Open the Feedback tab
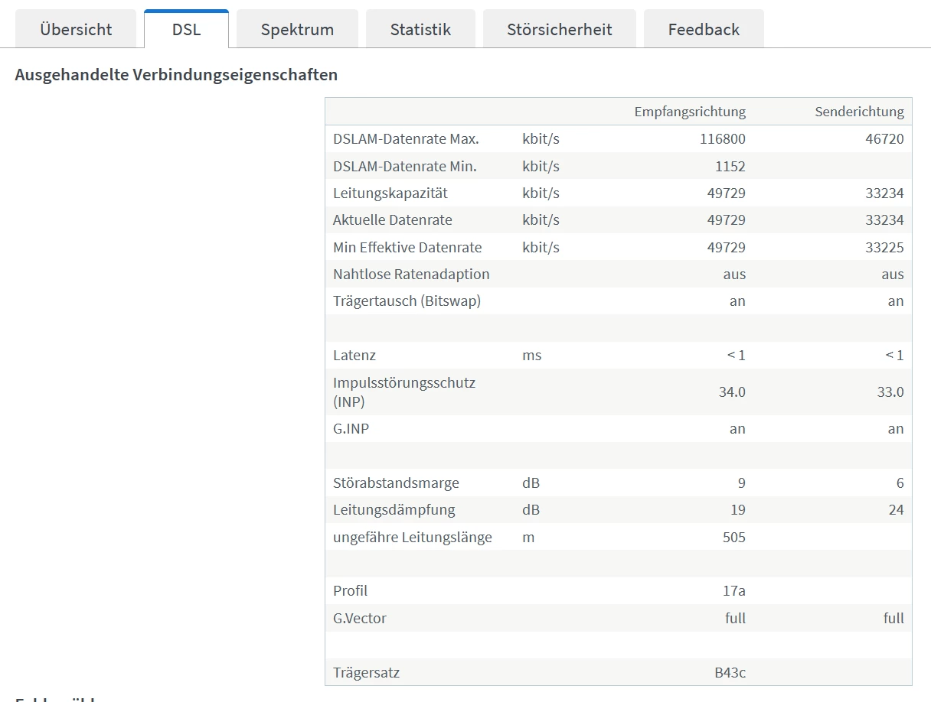The width and height of the screenshot is (931, 702). pos(704,30)
